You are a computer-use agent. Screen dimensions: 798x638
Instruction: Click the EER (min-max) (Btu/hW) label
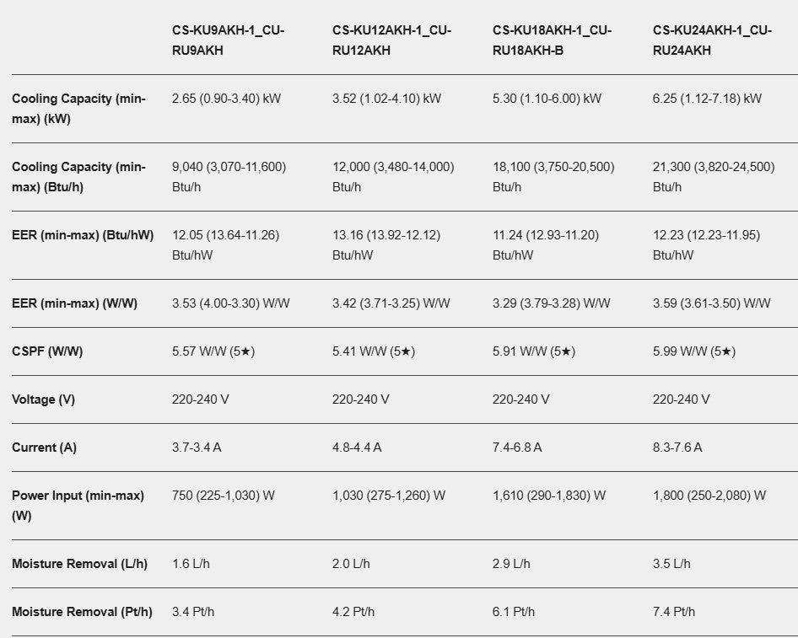click(83, 235)
